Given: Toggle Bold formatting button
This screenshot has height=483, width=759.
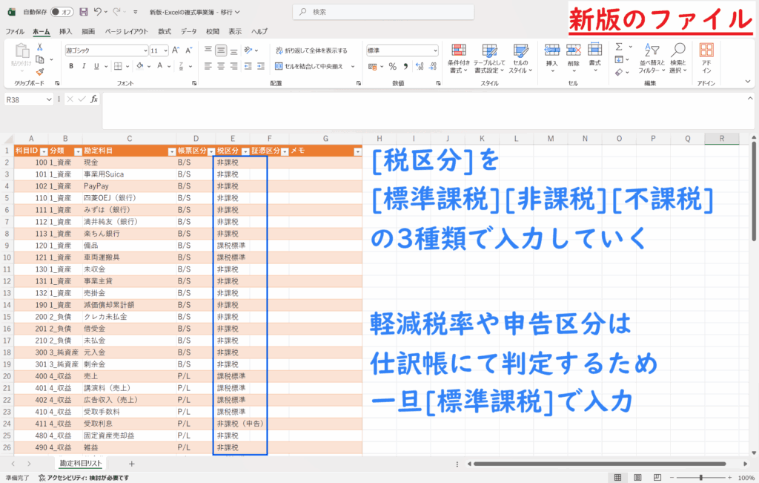Looking at the screenshot, I should pos(71,66).
